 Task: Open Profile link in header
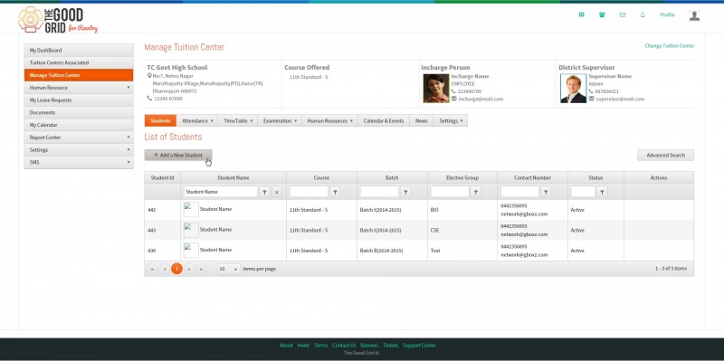click(x=667, y=14)
